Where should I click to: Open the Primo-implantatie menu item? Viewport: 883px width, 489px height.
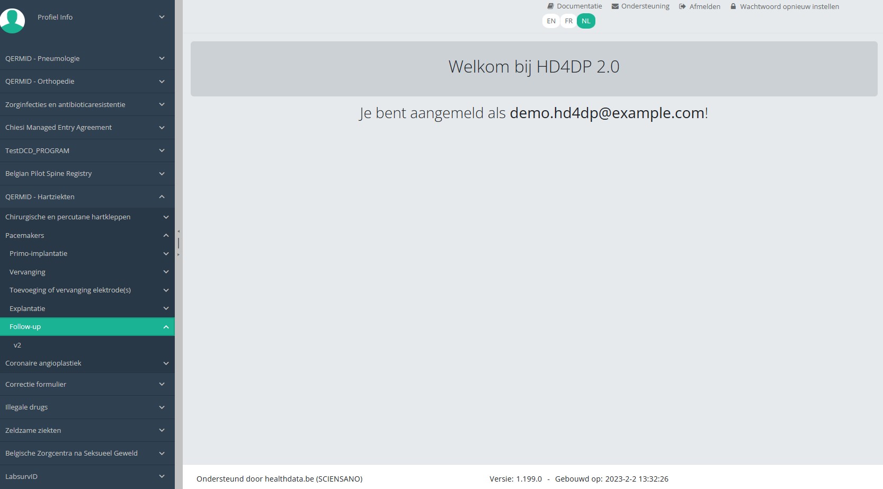tap(39, 253)
